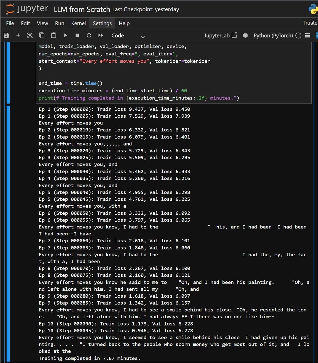Click the output line Ep 7 (Step 000065)

(114, 248)
